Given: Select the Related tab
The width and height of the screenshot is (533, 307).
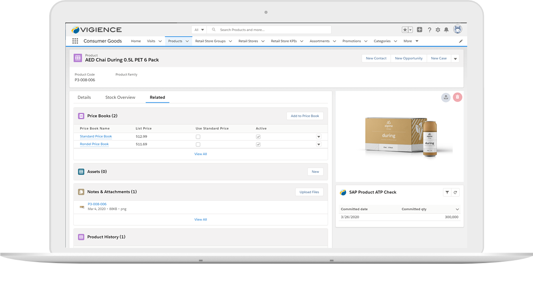Looking at the screenshot, I should pyautogui.click(x=157, y=97).
